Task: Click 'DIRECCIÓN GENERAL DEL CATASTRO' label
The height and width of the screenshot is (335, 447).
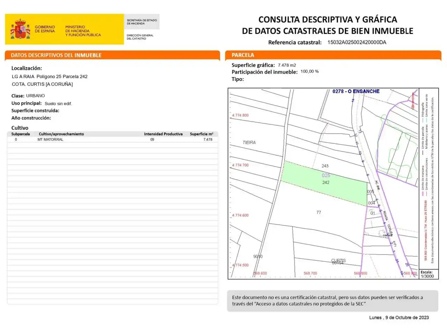Action: click(140, 37)
